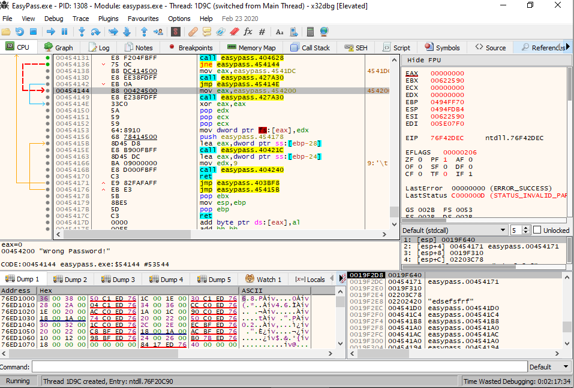Toggle breakpoint at address 00454153

47,130
